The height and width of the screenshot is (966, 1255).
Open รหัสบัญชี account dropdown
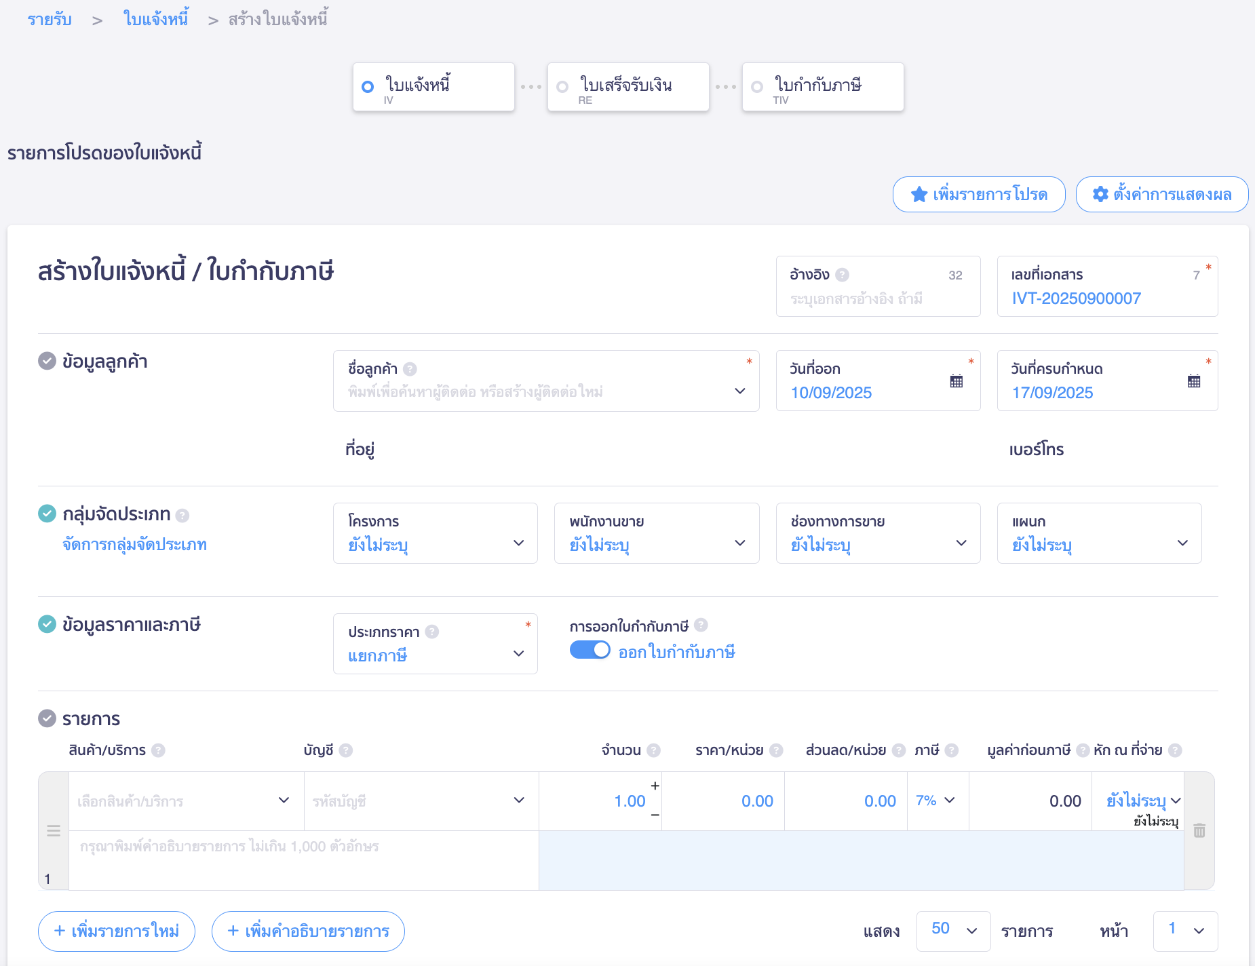421,801
